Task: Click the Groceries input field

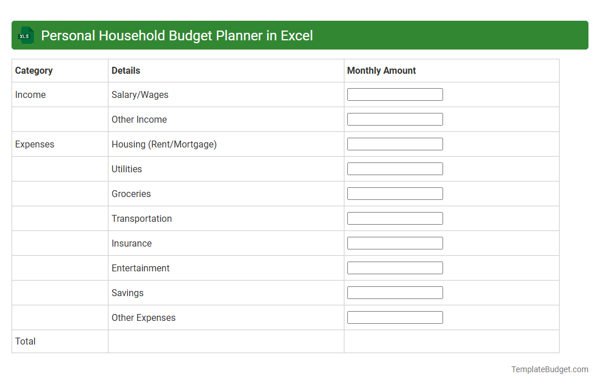Action: [395, 193]
